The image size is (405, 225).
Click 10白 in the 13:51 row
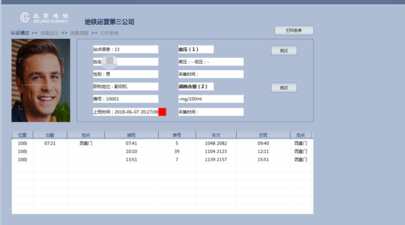(22, 159)
